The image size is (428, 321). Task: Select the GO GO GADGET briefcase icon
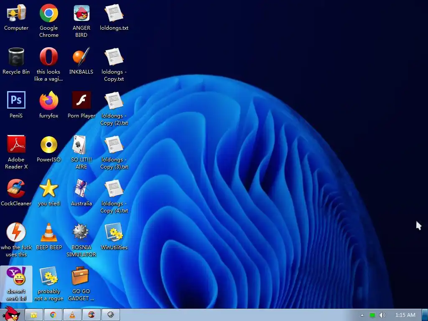click(x=82, y=284)
